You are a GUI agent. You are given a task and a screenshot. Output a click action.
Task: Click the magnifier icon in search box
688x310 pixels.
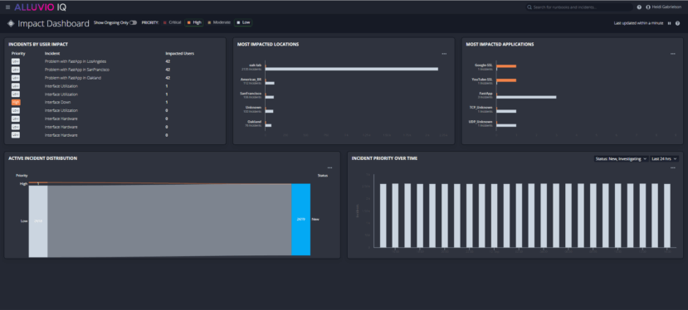click(530, 7)
